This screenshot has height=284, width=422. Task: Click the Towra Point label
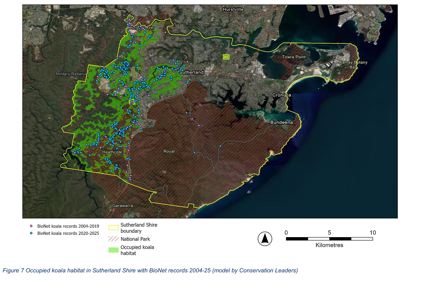(x=294, y=57)
